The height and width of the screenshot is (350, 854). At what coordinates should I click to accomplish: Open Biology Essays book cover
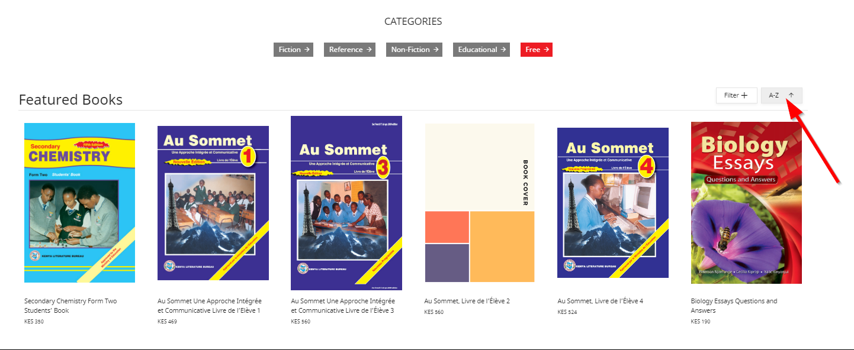pos(746,203)
